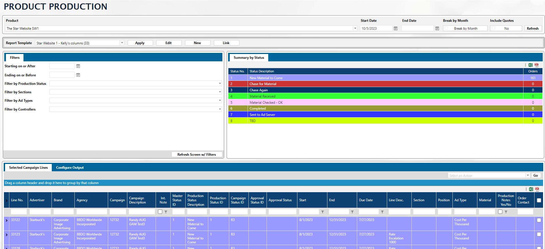The width and height of the screenshot is (545, 249).
Task: Check the select-all checkbox in grid header
Action: pyautogui.click(x=539, y=200)
